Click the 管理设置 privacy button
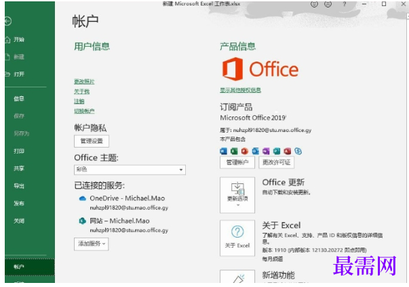Screen dimensions: 409x287 point(92,141)
